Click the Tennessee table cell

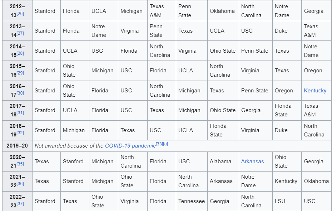tap(192, 201)
